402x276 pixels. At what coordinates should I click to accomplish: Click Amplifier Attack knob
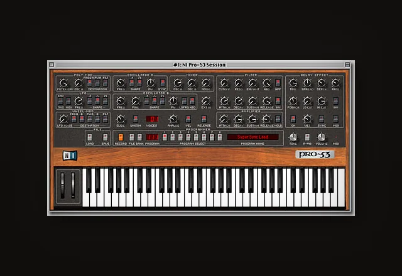(224, 119)
